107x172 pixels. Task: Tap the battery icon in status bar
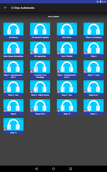point(100,2)
